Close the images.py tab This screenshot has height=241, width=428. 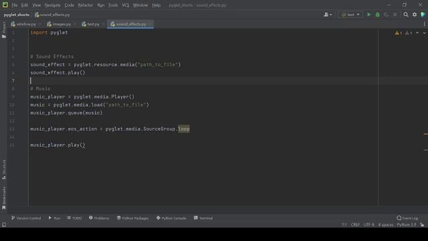pyautogui.click(x=74, y=24)
